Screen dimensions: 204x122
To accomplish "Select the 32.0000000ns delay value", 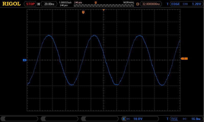I will tap(151, 4).
